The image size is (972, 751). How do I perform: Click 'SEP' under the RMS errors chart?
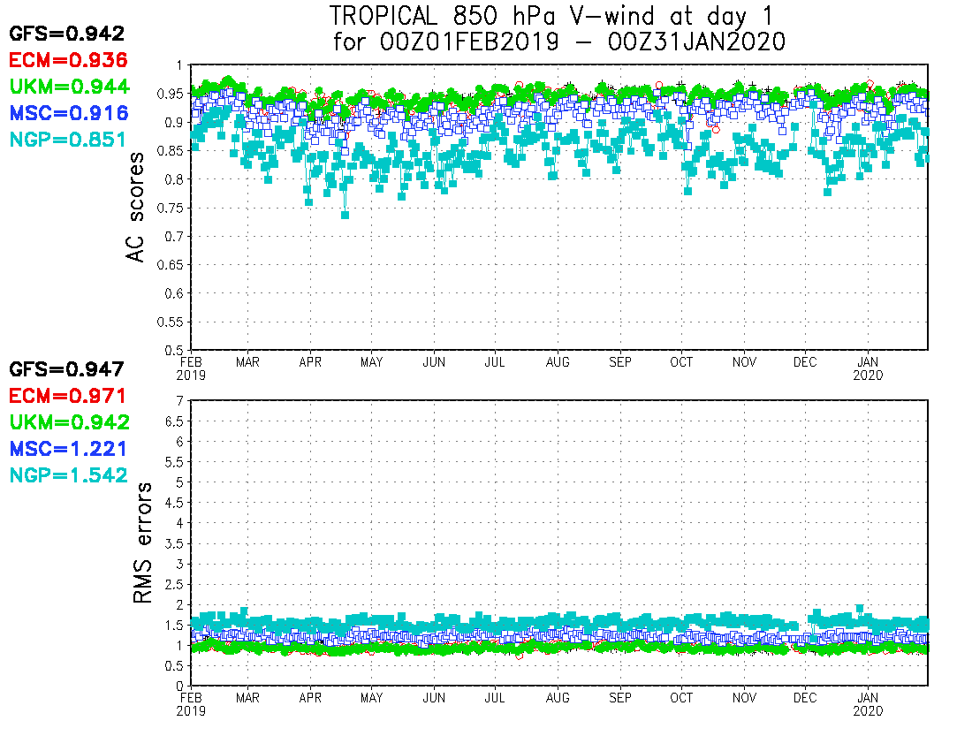(x=620, y=698)
